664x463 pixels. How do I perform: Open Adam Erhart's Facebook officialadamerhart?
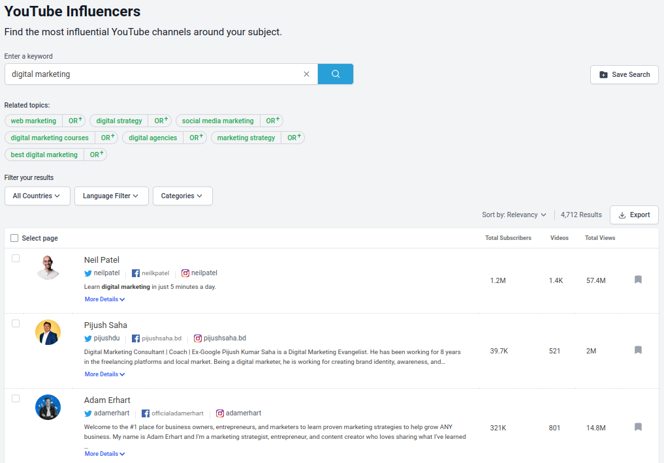[172, 413]
